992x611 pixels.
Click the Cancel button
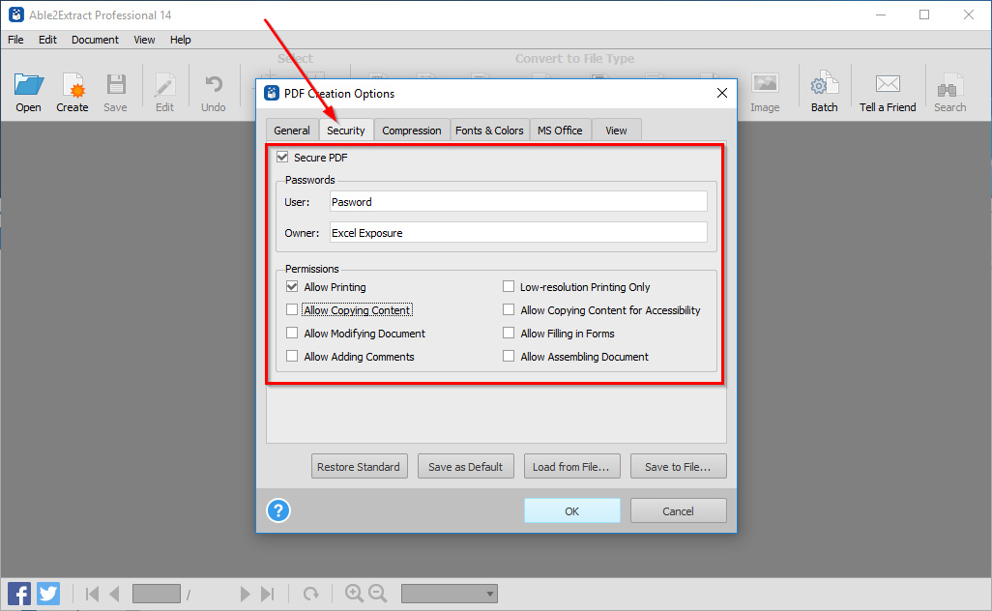coord(678,511)
